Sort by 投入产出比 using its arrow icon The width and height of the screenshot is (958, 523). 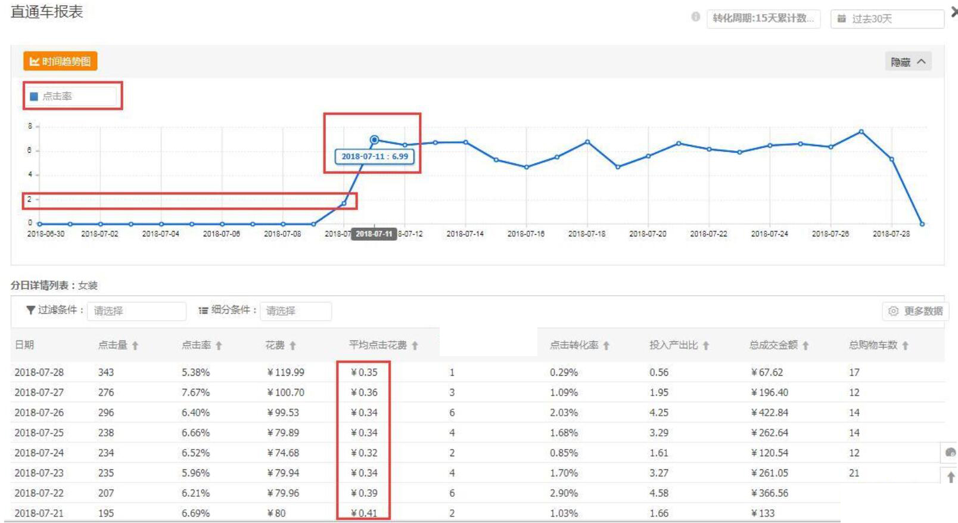(x=705, y=346)
